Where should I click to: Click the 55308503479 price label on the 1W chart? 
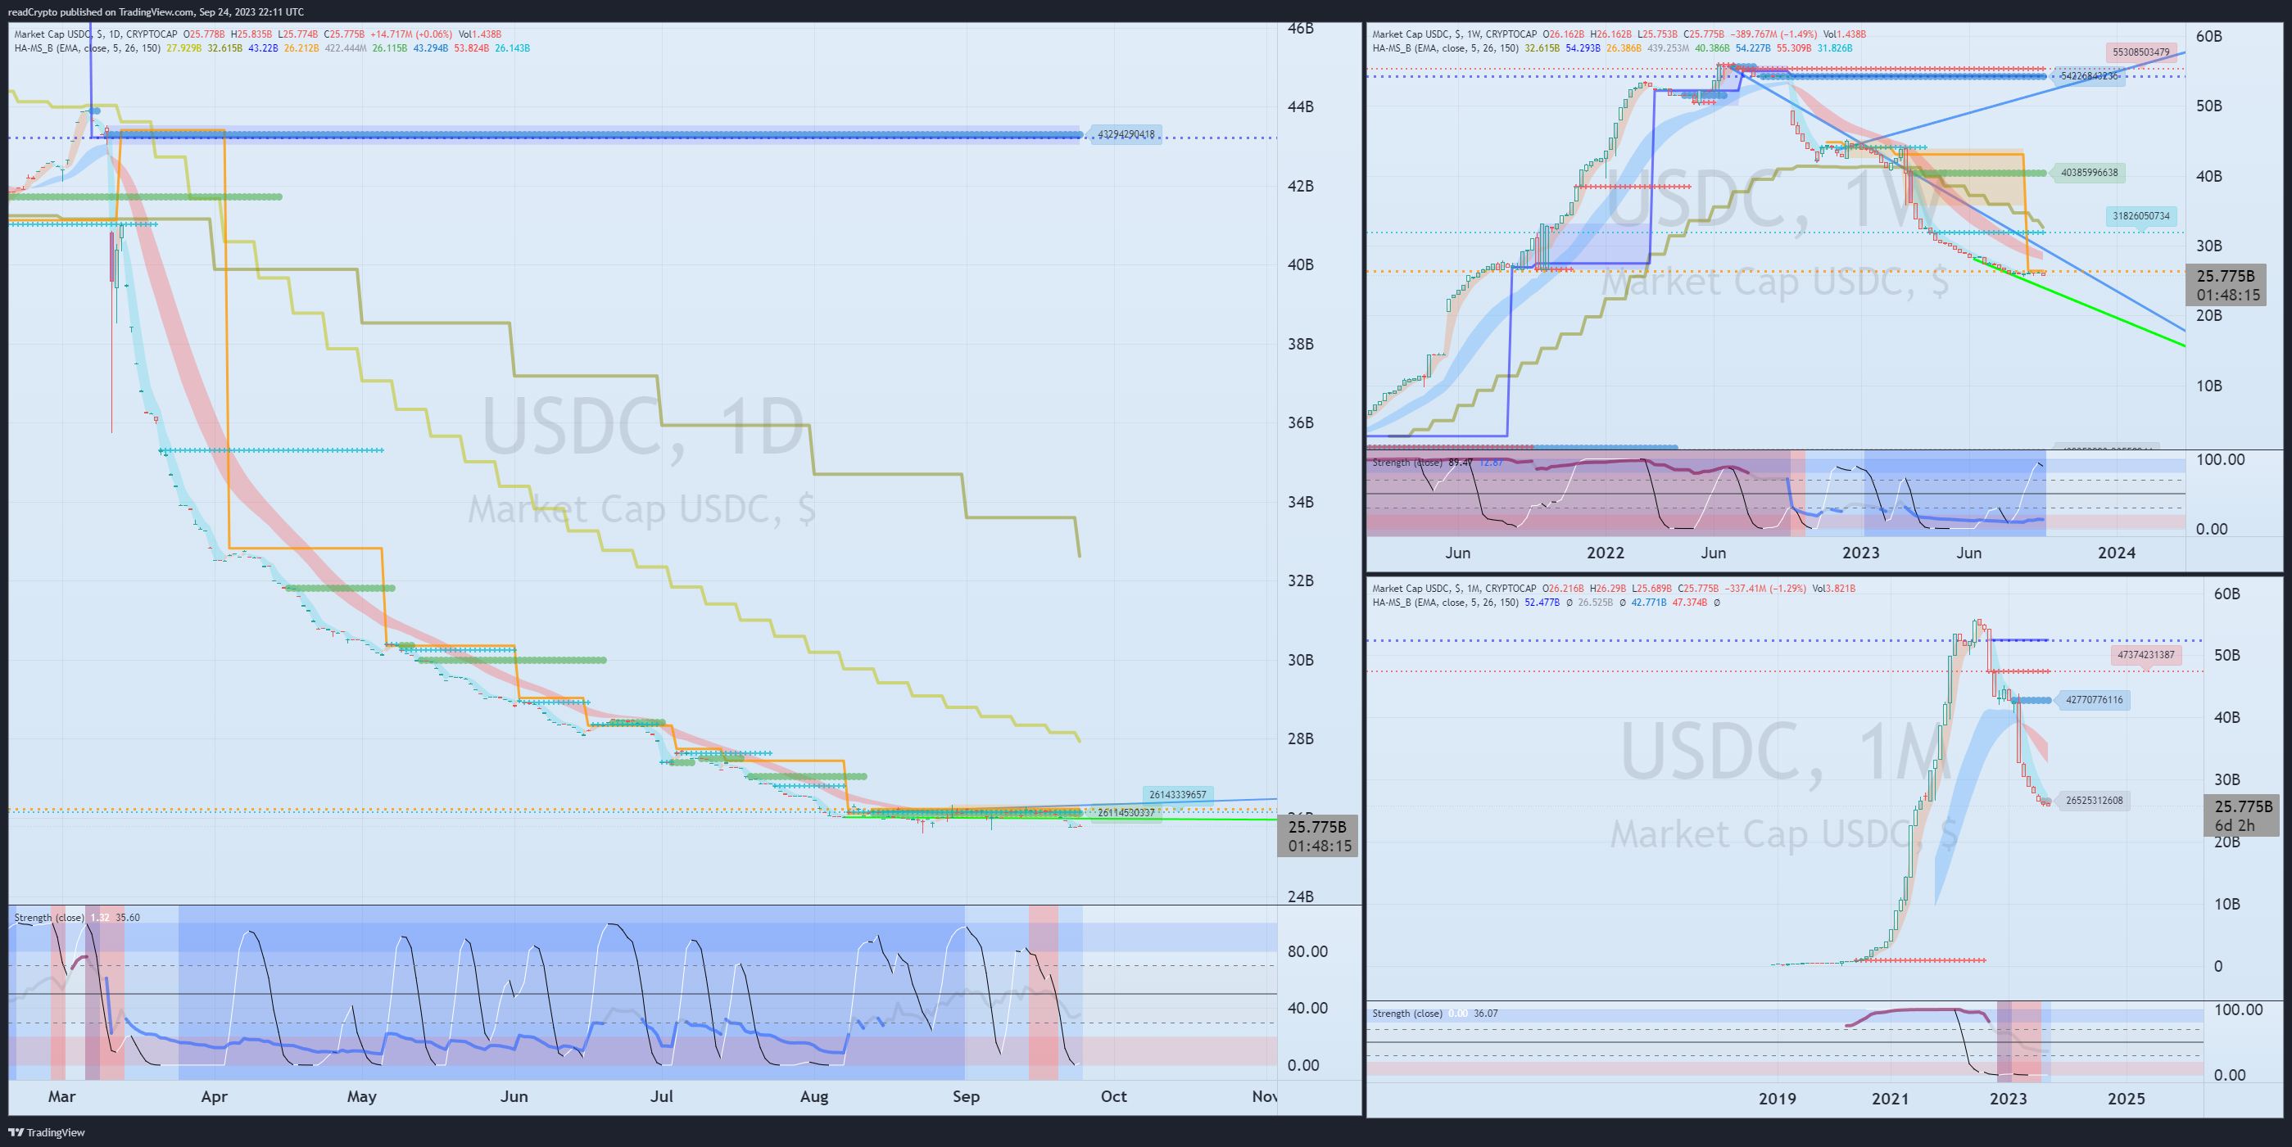click(2140, 52)
